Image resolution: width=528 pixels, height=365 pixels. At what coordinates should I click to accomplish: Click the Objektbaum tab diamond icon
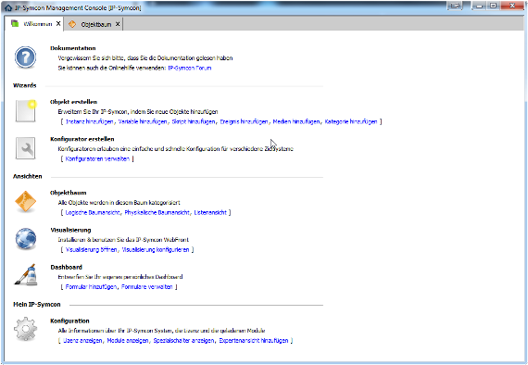(x=72, y=24)
